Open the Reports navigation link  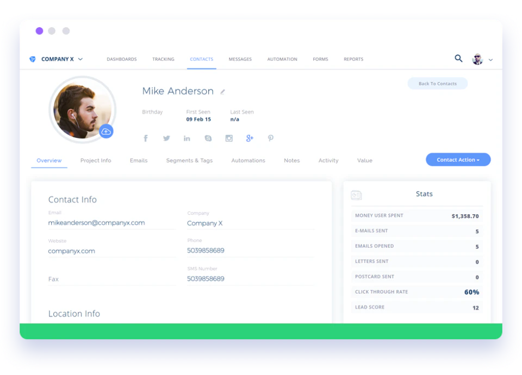[353, 59]
